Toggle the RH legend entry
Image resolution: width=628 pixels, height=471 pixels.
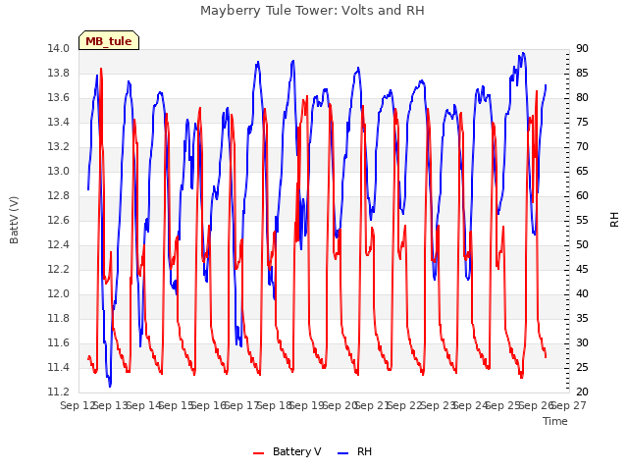(x=354, y=451)
